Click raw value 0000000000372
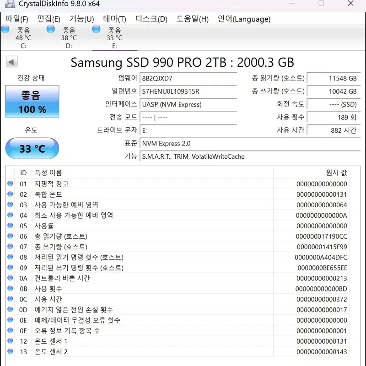The width and height of the screenshot is (366, 366). click(x=322, y=300)
